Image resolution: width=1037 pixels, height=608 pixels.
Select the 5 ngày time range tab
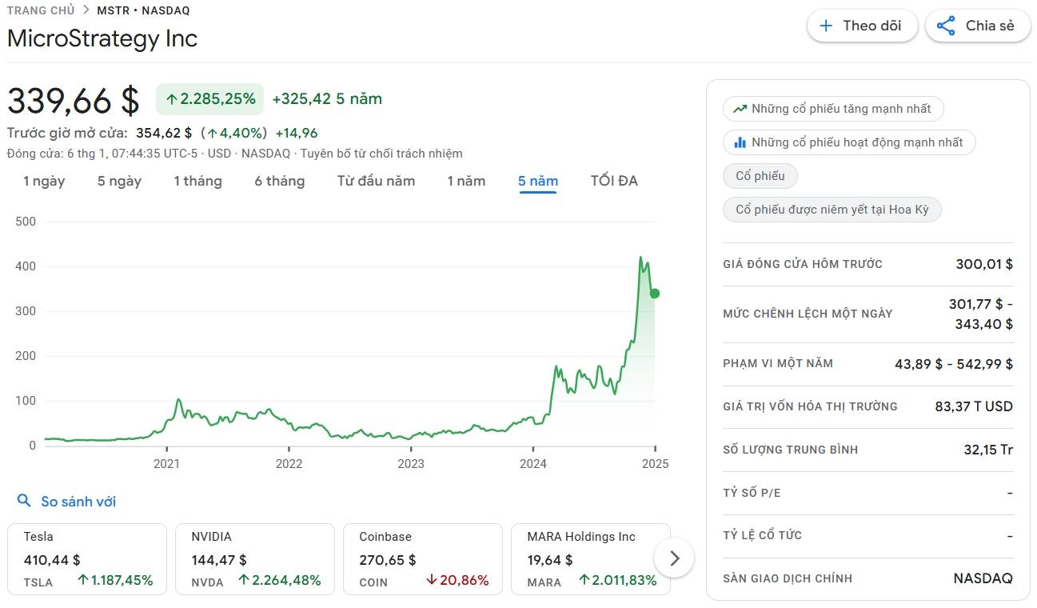(119, 181)
